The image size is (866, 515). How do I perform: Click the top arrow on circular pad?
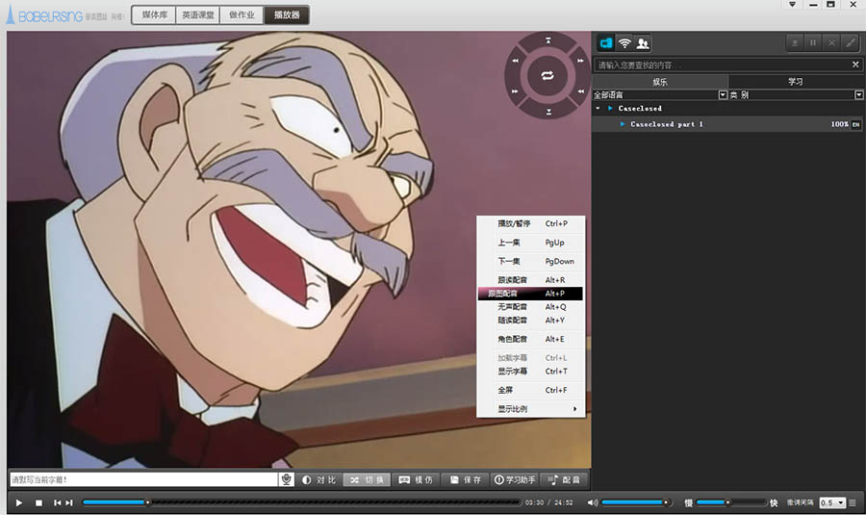point(548,40)
